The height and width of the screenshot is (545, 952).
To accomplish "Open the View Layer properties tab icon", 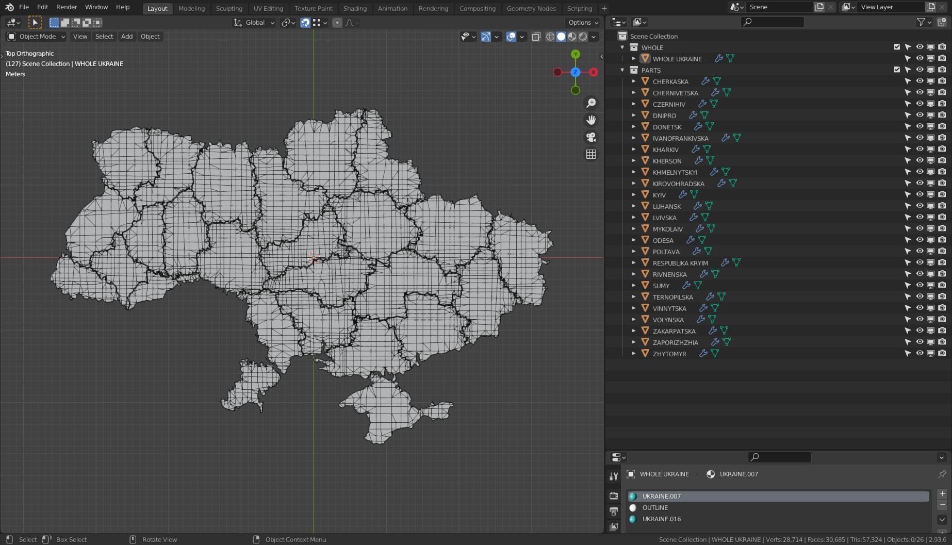I will [614, 526].
